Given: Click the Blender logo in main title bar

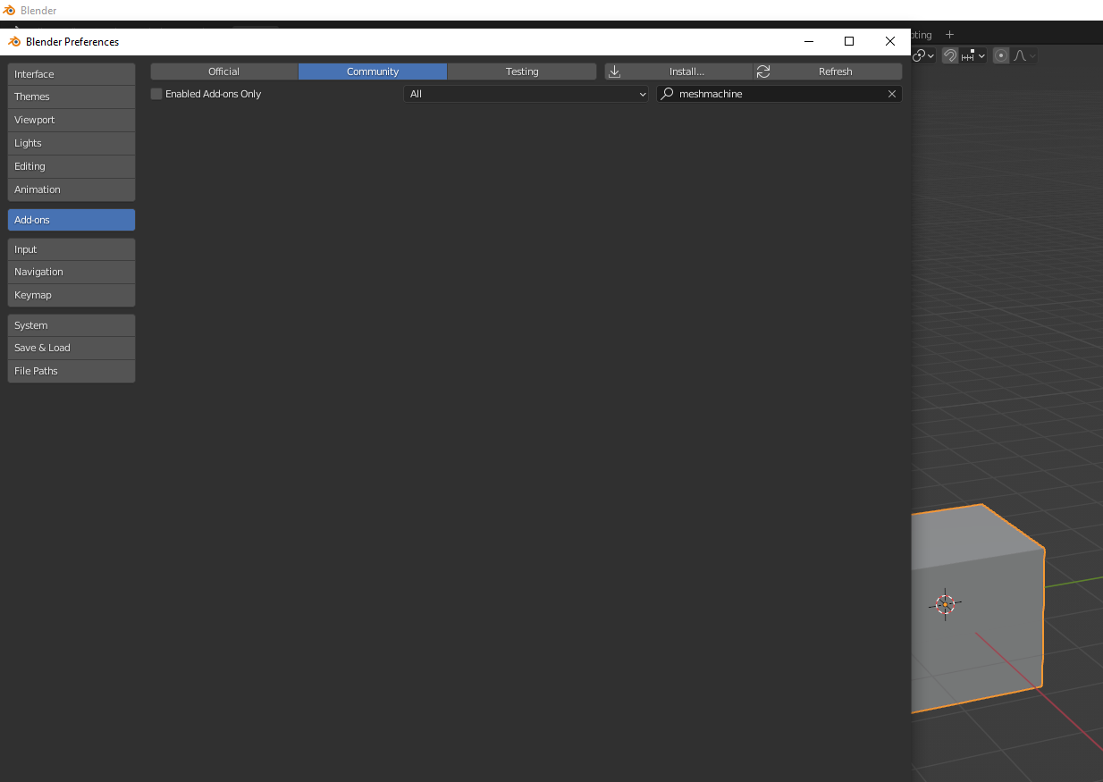Looking at the screenshot, I should [x=9, y=10].
